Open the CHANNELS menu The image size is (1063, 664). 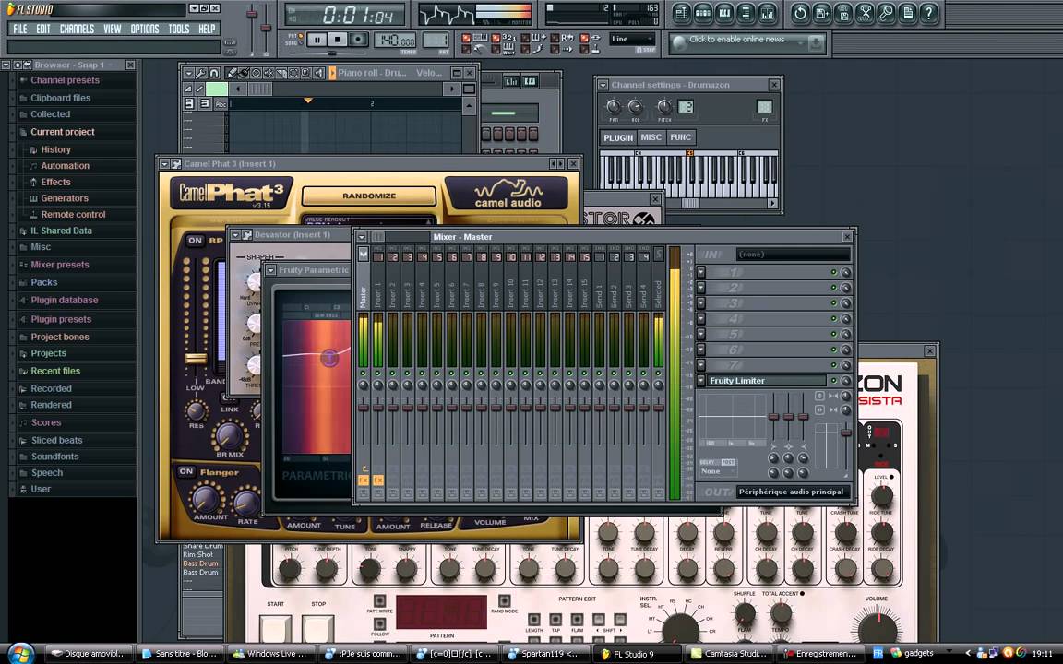[x=77, y=29]
